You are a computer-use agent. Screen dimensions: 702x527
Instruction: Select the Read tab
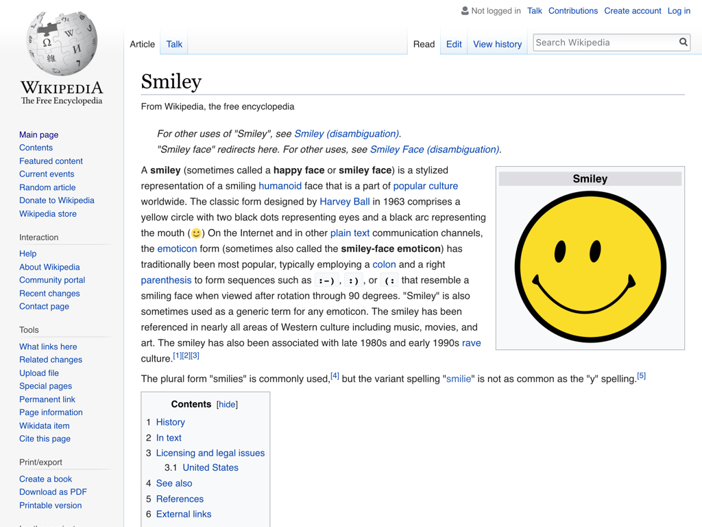[424, 44]
